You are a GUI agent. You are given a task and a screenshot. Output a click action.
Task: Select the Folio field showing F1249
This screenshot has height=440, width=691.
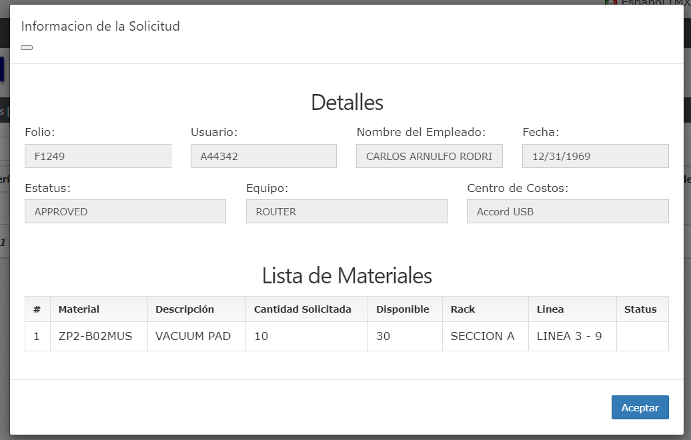pyautogui.click(x=98, y=156)
